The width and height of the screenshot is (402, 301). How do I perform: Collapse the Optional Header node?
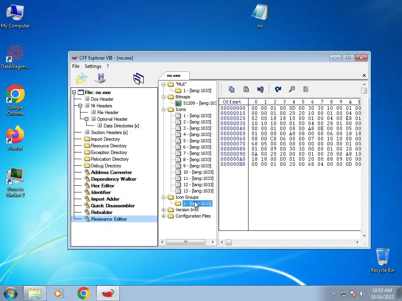point(87,119)
